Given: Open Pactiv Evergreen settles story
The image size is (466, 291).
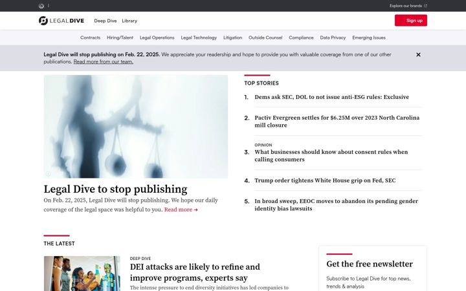Looking at the screenshot, I should [x=337, y=122].
